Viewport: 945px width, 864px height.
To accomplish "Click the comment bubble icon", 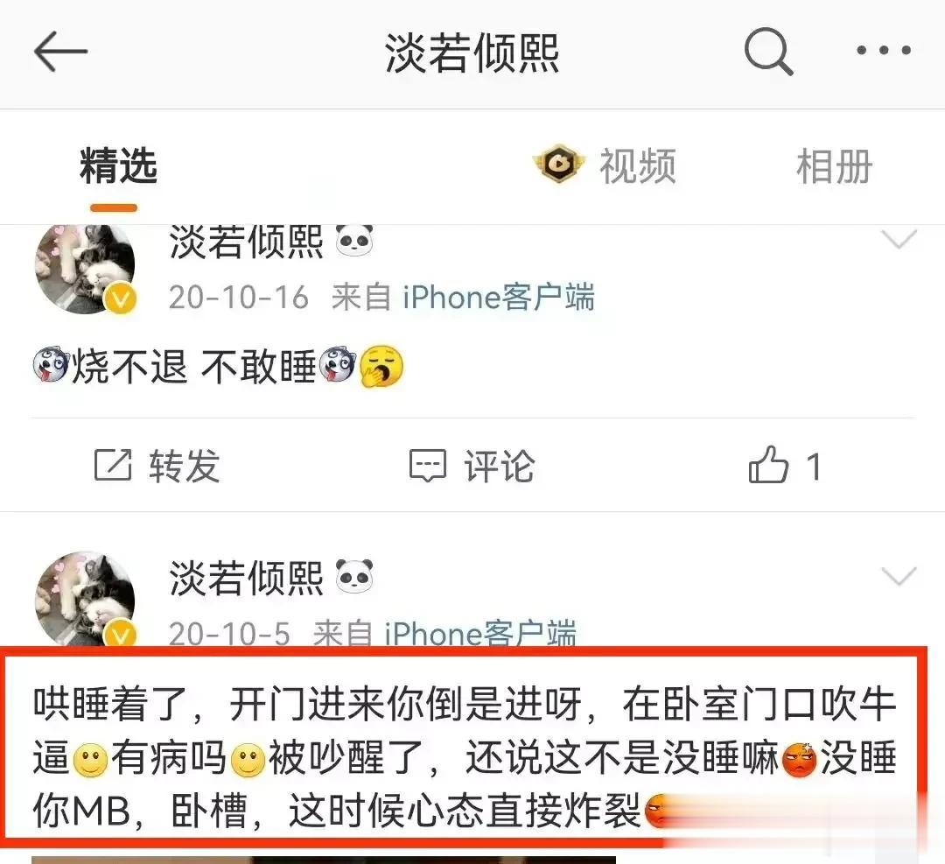I will tap(428, 466).
